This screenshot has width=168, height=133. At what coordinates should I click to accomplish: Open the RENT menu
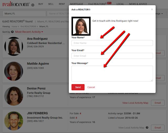tap(62, 4)
